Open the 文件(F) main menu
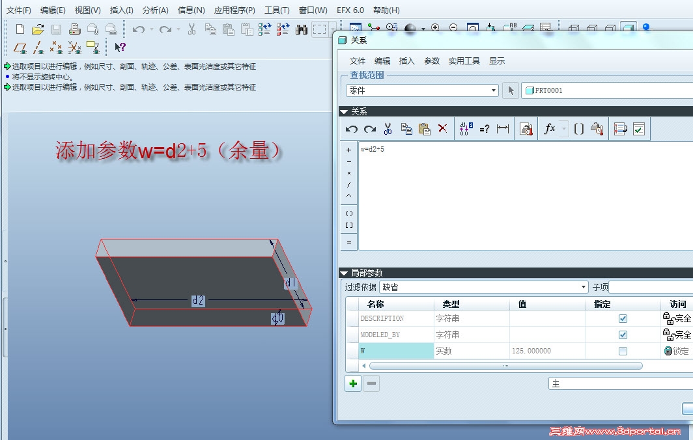This screenshot has width=693, height=440. 18,10
